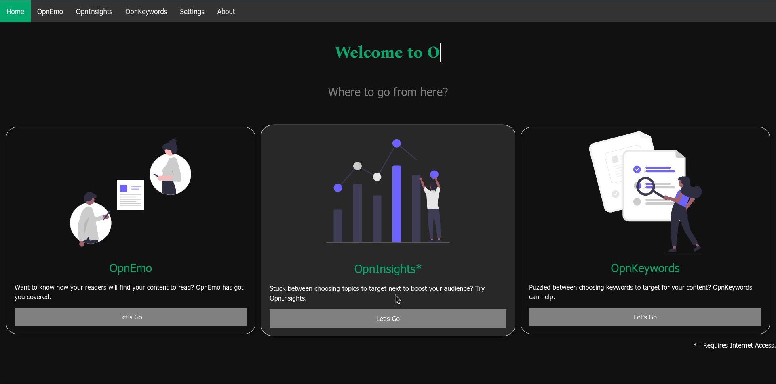The image size is (776, 384).
Task: Click the green Welcome heading text
Action: (387, 52)
